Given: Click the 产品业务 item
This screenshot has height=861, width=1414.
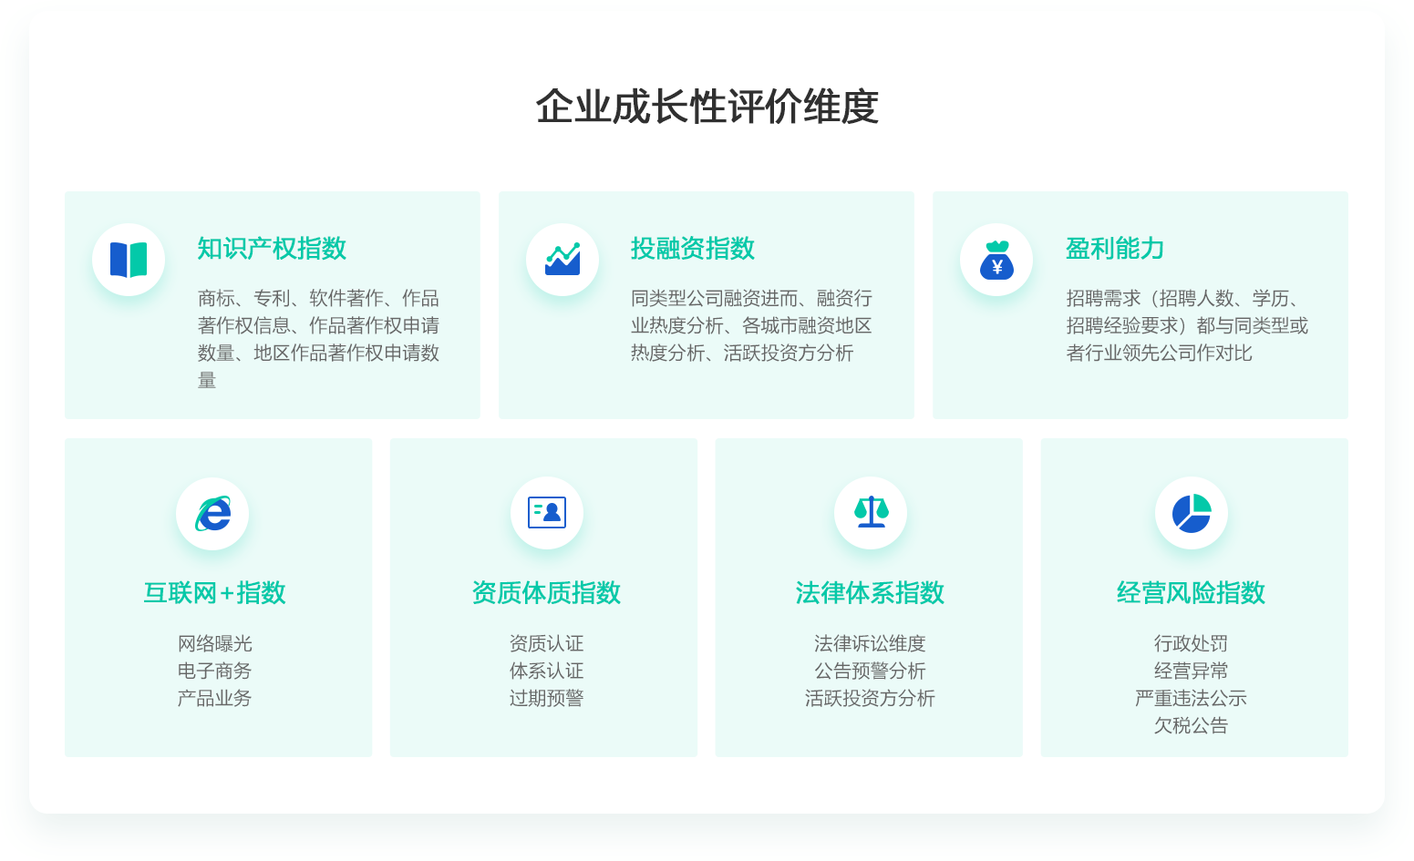Looking at the screenshot, I should [215, 699].
